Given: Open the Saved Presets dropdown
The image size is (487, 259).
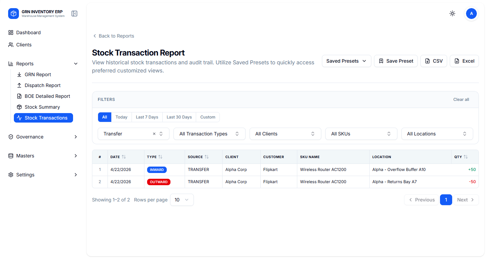Looking at the screenshot, I should (x=346, y=61).
